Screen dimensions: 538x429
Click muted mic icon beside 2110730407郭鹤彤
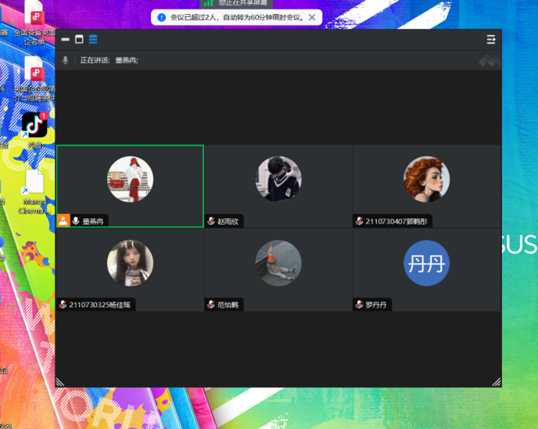click(x=359, y=221)
